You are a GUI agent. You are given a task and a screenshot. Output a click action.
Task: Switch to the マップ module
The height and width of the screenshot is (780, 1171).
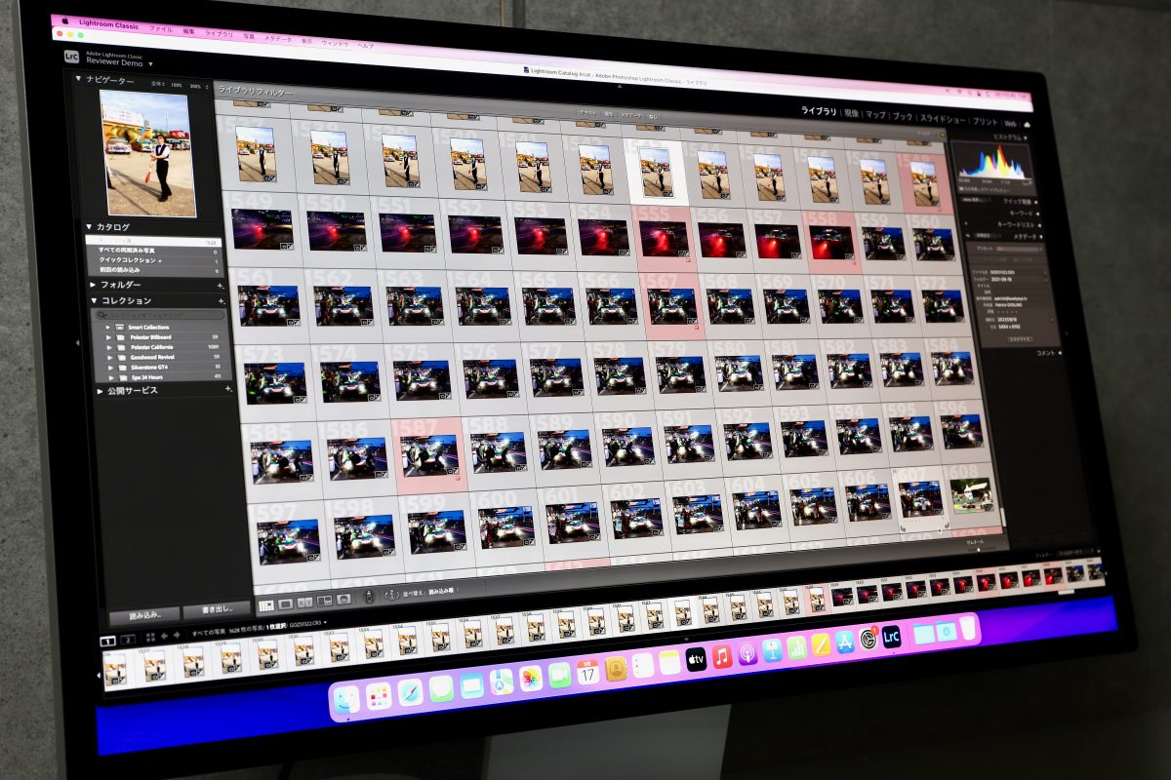tap(876, 116)
